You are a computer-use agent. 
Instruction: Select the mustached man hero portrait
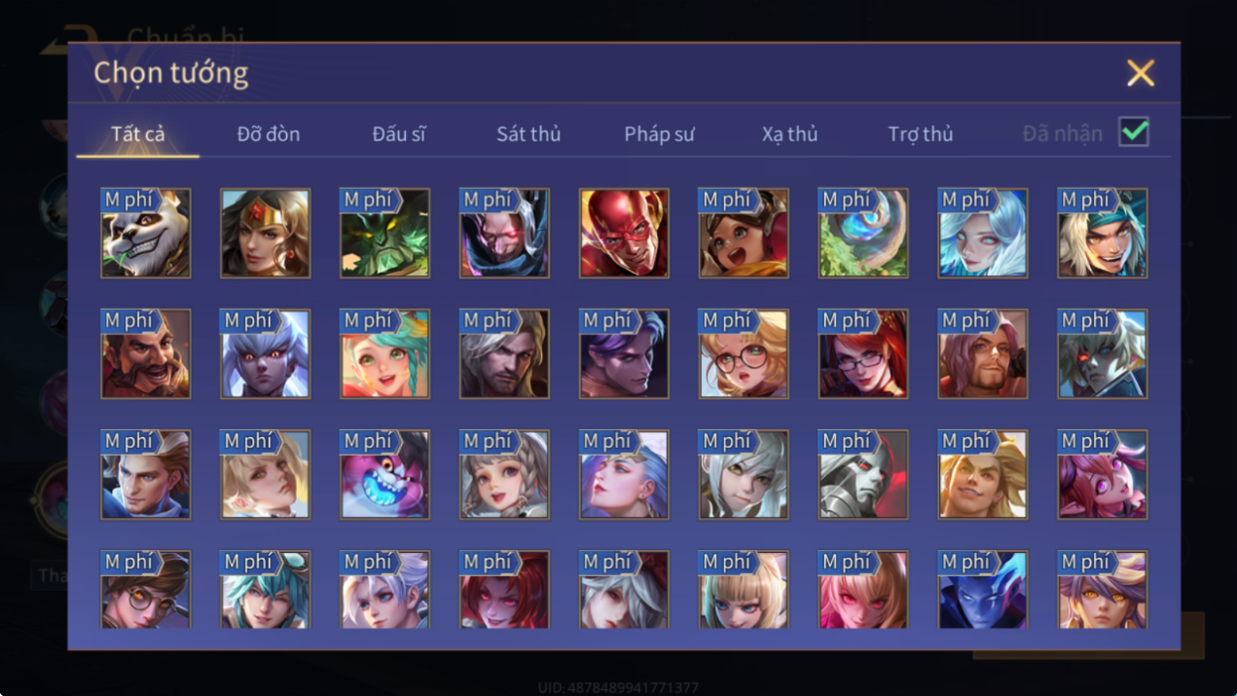[x=146, y=354]
